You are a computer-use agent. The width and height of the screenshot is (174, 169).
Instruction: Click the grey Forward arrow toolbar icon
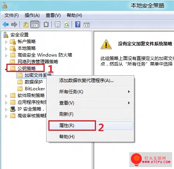pos(14,24)
